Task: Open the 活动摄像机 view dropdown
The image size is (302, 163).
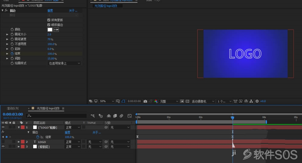Action: 203,101
